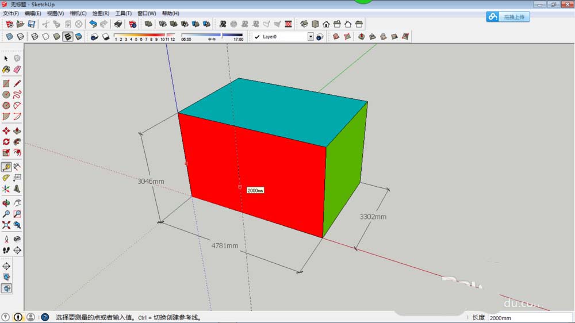The width and height of the screenshot is (575, 323).
Task: Select the Pan hand tool
Action: [x=17, y=203]
